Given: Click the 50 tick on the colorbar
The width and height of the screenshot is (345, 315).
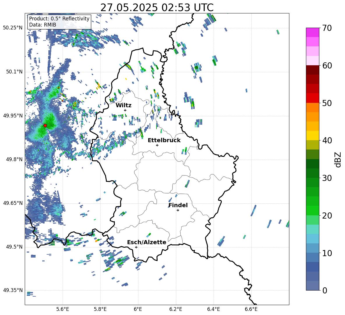Looking at the screenshot, I should point(327,103).
